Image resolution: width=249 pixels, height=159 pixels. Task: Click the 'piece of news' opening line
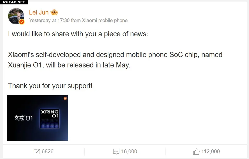coord(78,34)
